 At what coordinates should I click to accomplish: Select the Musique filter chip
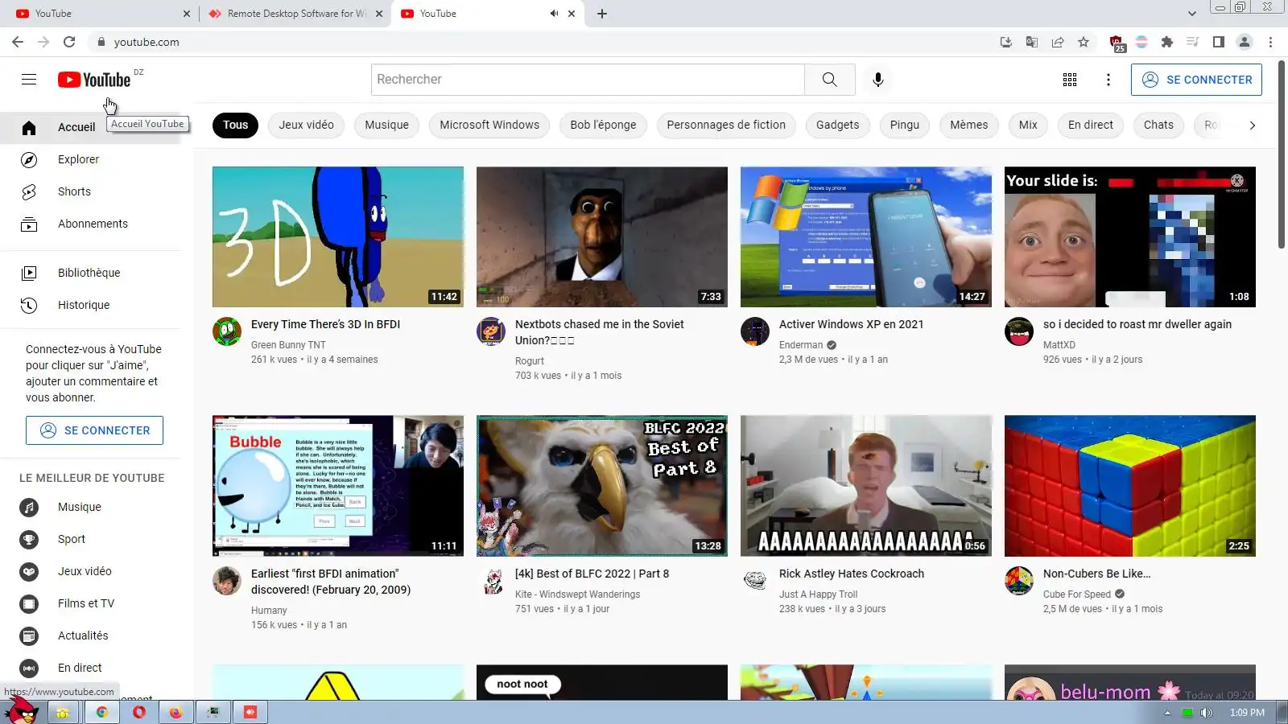click(386, 125)
